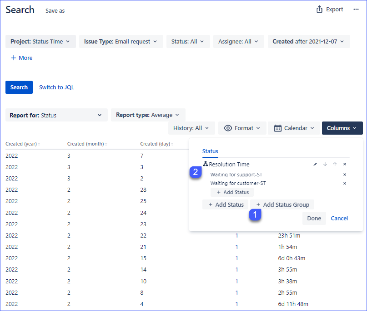Remove Waiting for support-ST status

345,175
